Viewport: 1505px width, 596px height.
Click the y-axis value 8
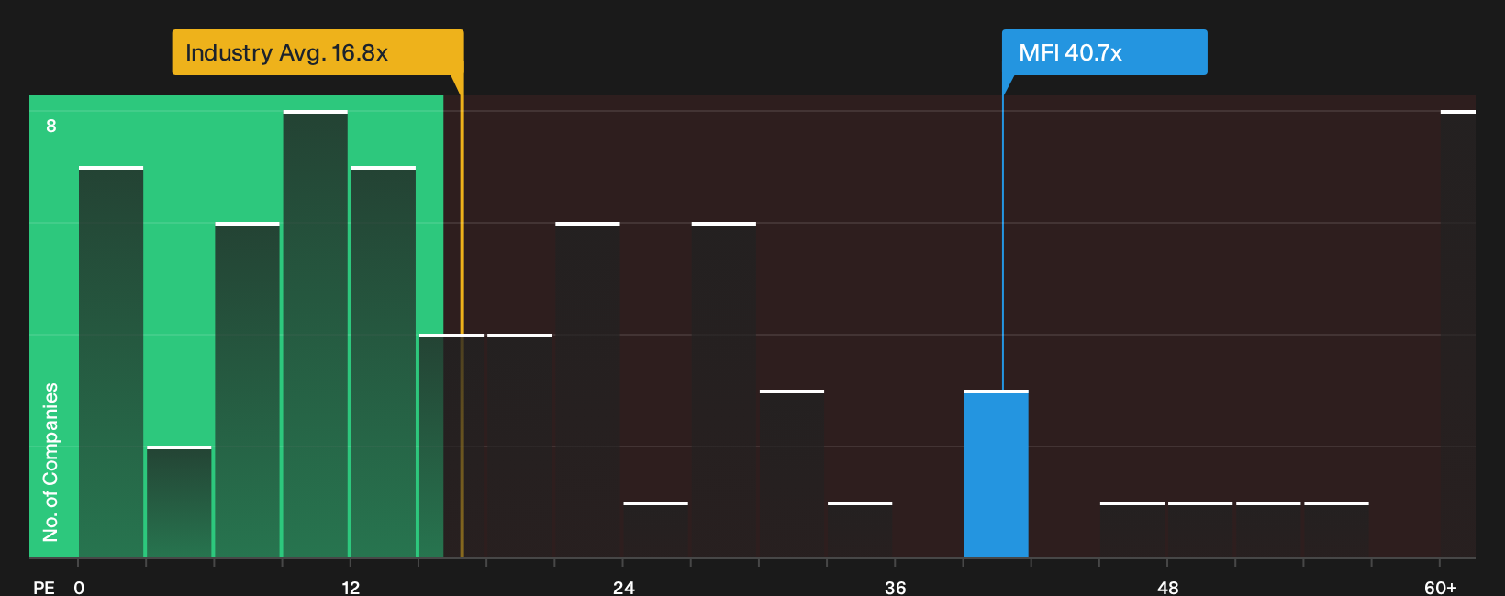(51, 126)
